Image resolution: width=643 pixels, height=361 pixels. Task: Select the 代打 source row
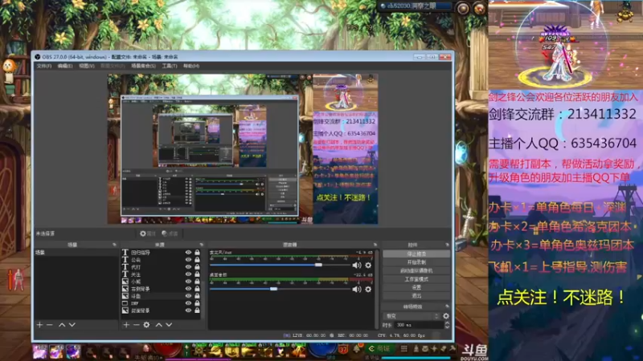(162, 267)
